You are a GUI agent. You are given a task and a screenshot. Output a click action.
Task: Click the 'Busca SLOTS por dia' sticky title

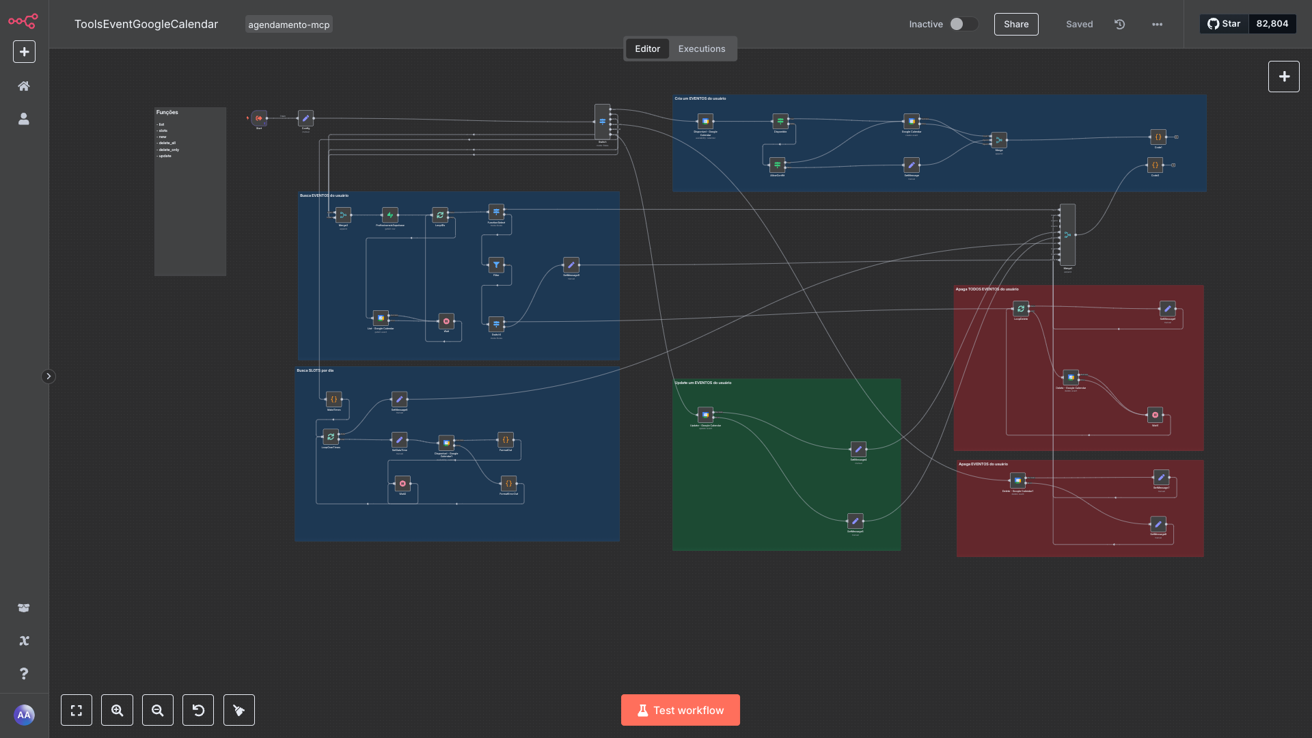[315, 370]
